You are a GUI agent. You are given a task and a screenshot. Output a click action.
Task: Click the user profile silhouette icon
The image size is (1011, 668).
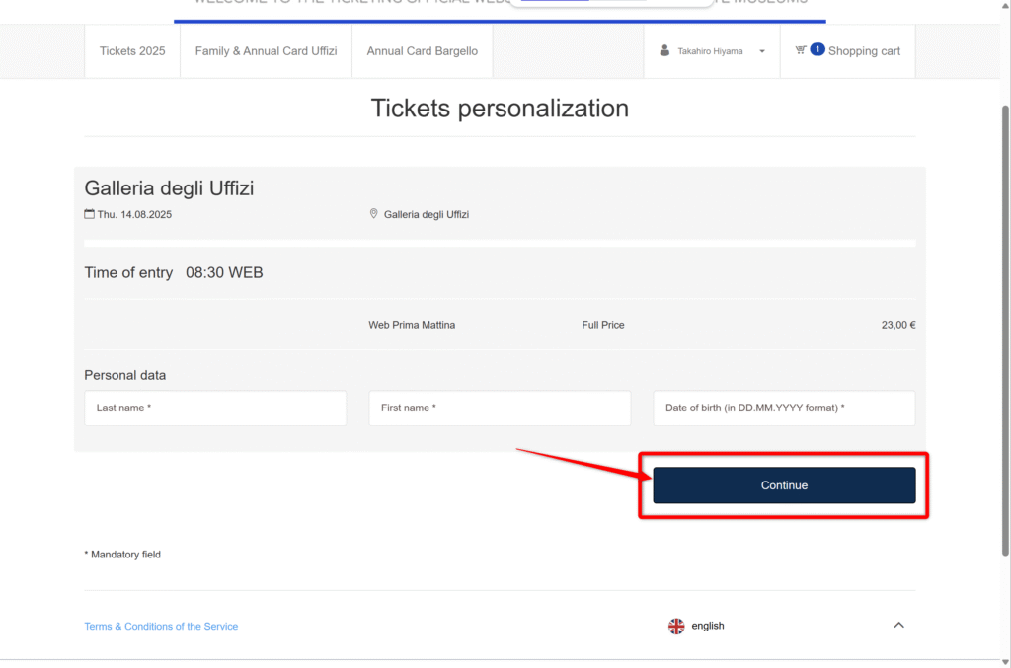(664, 50)
